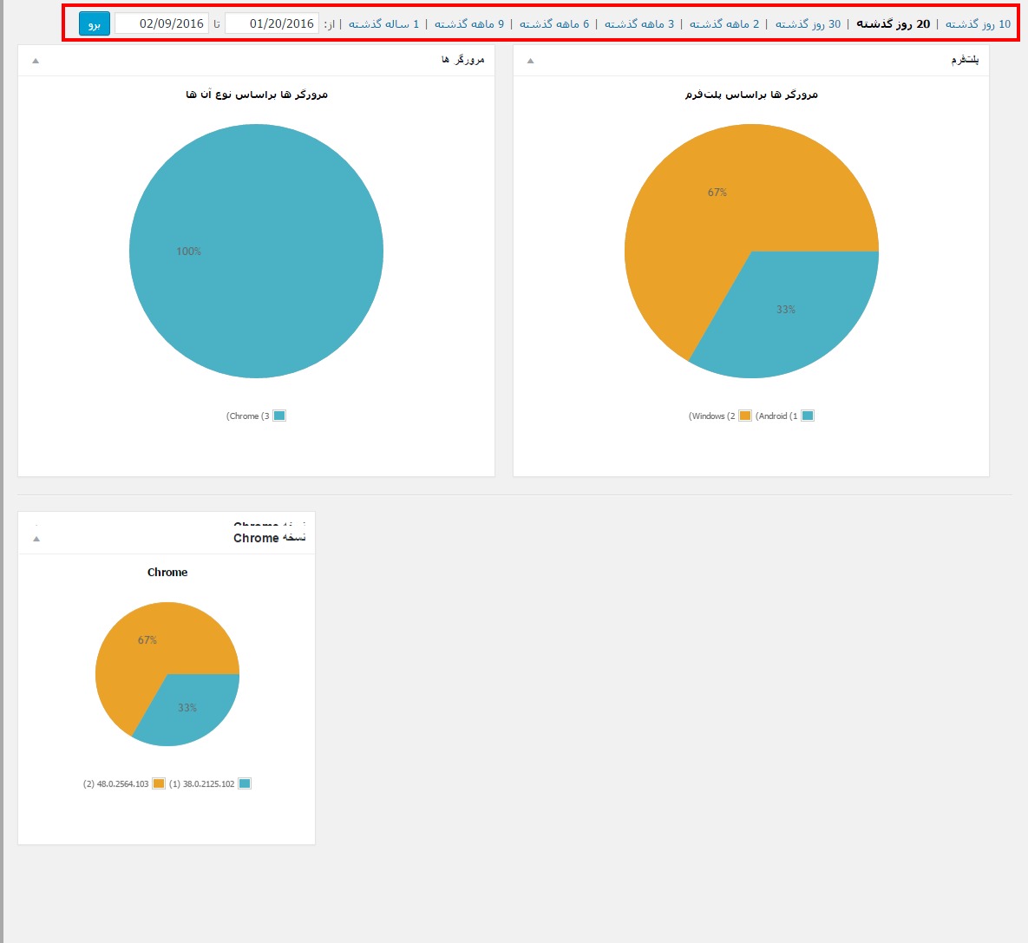Viewport: 1028px width, 943px height.
Task: Select the 30 روز گذشته range link
Action: pos(808,23)
